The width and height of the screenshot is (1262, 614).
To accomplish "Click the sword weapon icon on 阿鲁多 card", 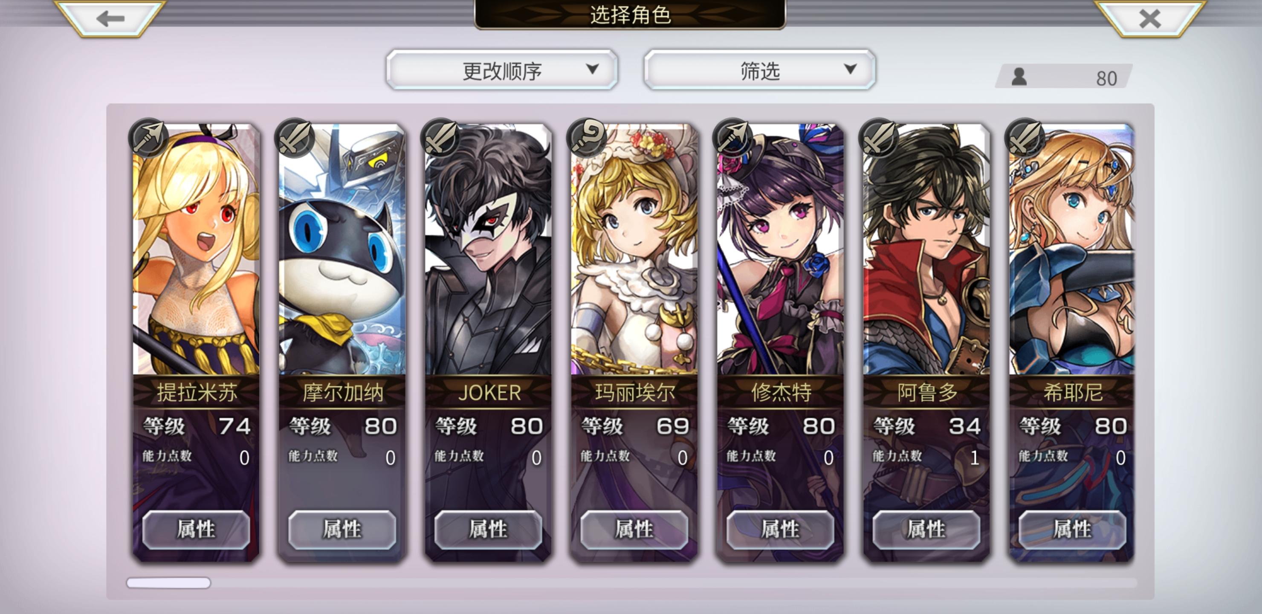I will point(878,138).
